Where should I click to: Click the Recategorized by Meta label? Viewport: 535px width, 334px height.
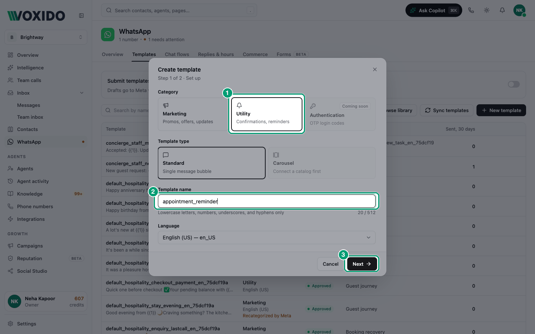pos(267,316)
